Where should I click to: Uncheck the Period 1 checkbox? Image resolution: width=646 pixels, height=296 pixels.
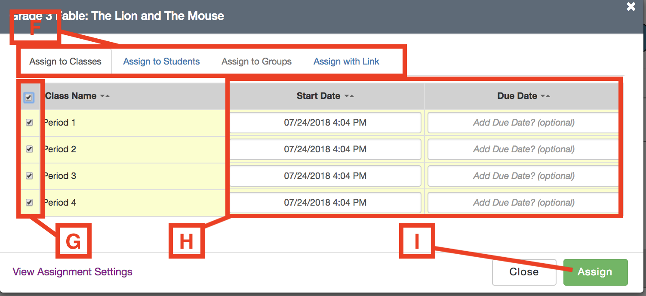pyautogui.click(x=29, y=123)
